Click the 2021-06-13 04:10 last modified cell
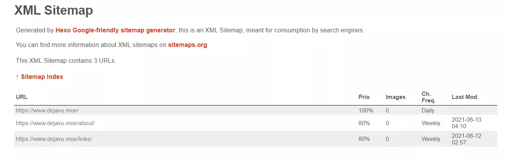 tap(466, 123)
